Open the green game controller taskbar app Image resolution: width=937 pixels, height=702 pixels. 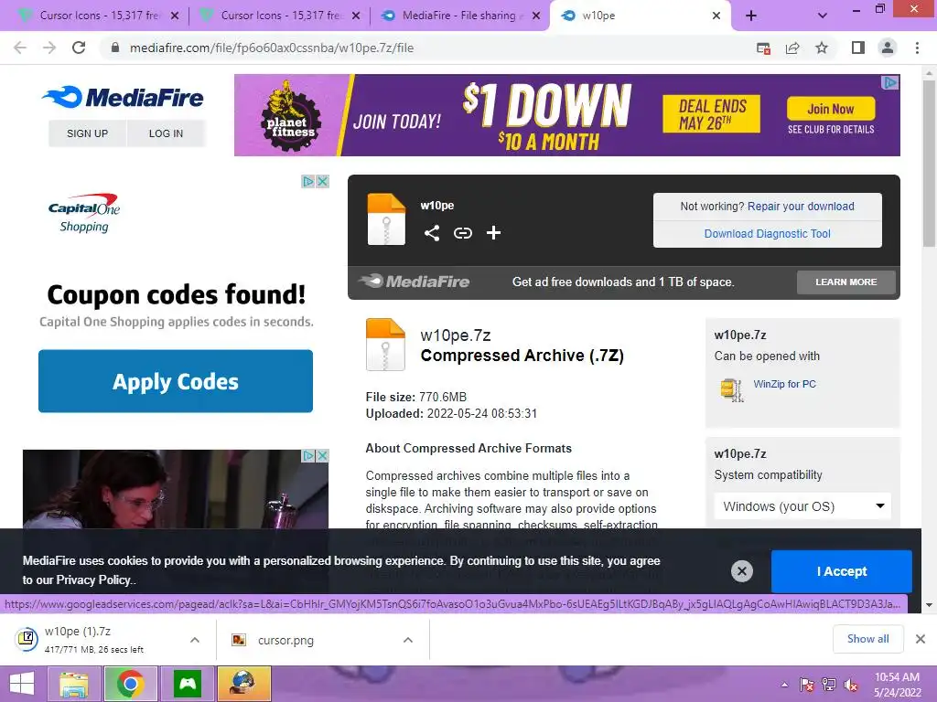(188, 684)
